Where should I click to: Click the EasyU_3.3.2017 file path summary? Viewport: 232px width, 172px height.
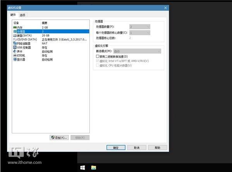[64, 39]
